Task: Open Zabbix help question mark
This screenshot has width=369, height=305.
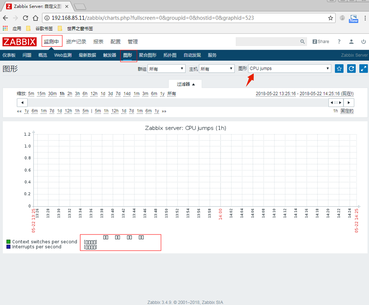Action: point(339,42)
